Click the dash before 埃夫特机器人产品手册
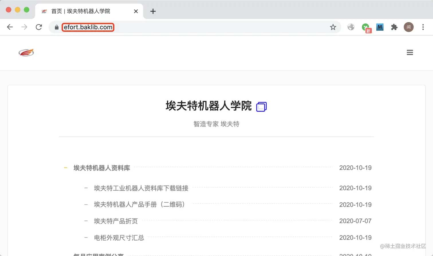The width and height of the screenshot is (433, 256). (86, 204)
